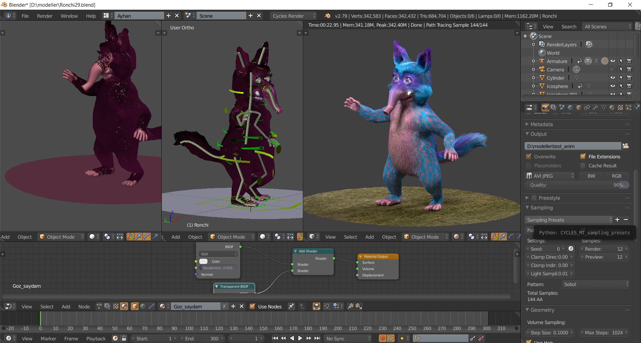Select BW color mode button

591,176
